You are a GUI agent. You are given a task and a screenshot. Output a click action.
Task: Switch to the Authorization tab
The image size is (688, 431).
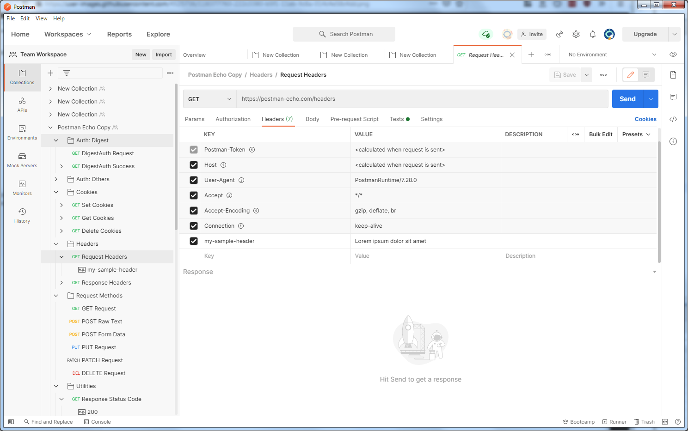(233, 119)
